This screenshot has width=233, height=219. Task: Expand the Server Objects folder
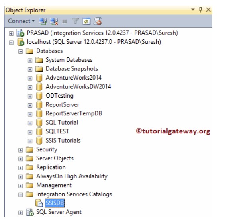(x=20, y=159)
